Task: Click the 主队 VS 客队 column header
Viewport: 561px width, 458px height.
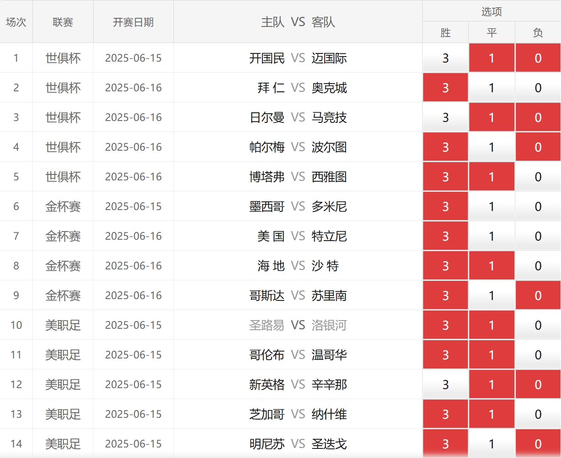Action: 298,22
